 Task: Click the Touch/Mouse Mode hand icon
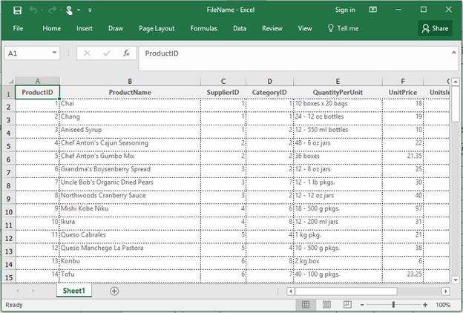70,10
